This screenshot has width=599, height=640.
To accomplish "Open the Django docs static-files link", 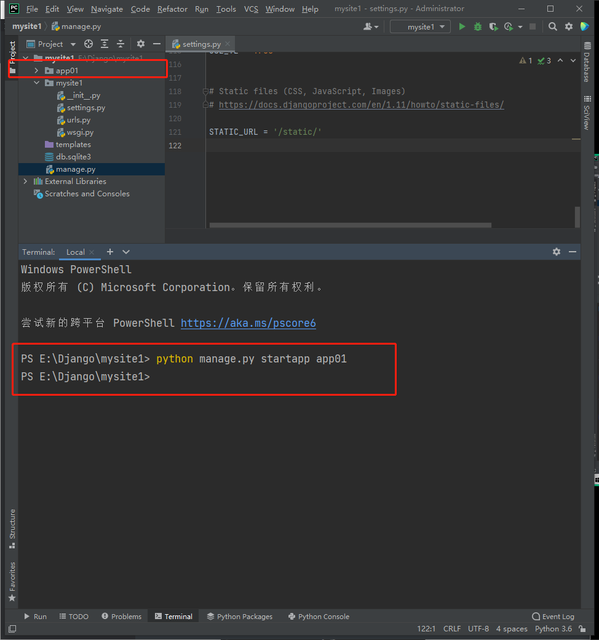I will click(361, 105).
